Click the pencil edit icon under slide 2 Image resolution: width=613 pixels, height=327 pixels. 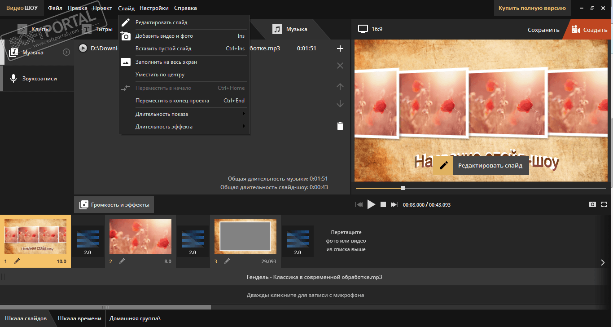tap(122, 261)
